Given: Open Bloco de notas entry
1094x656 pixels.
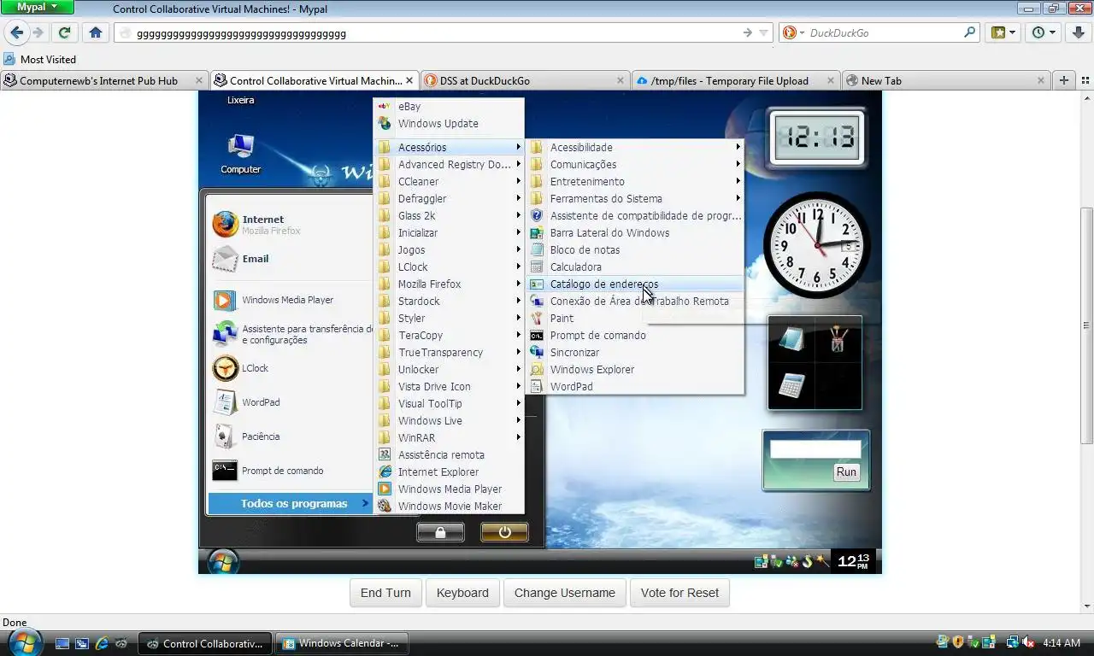Looking at the screenshot, I should [x=635, y=249].
